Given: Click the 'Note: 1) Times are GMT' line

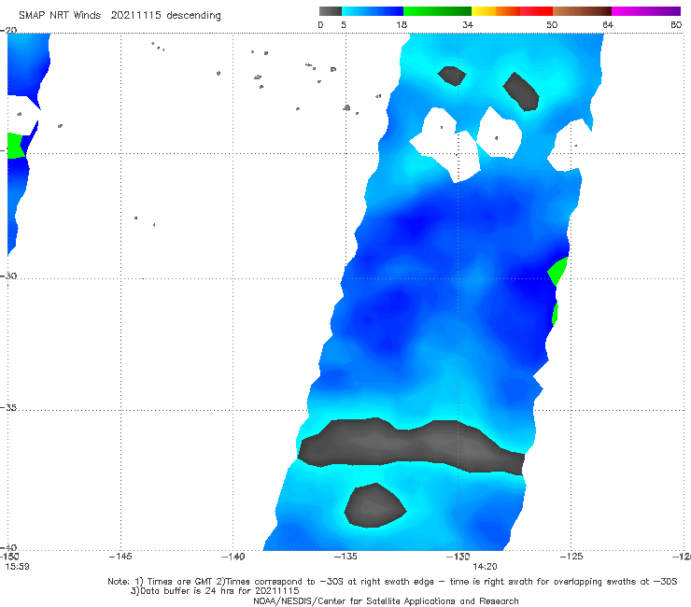Looking at the screenshot, I should [x=392, y=582].
